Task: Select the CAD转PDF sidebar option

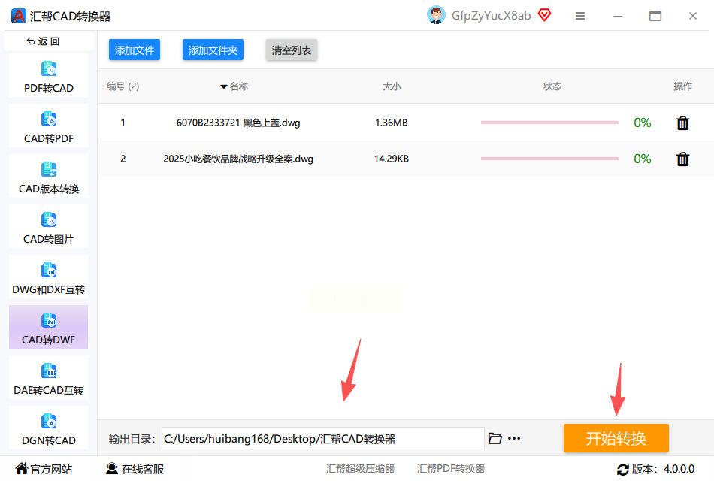Action: tap(48, 126)
